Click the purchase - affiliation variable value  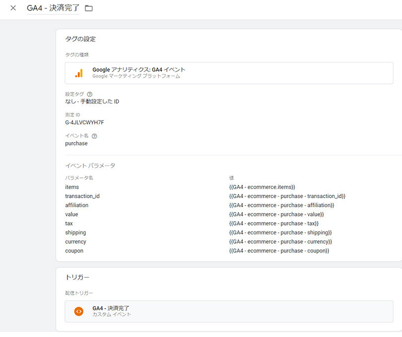[x=281, y=205]
